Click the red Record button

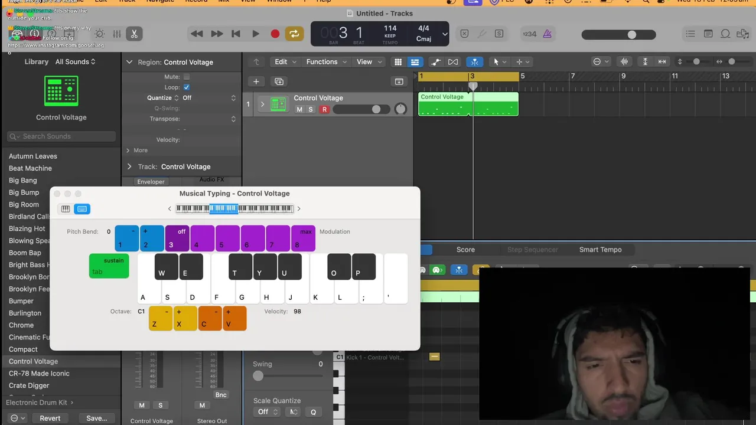coord(275,34)
